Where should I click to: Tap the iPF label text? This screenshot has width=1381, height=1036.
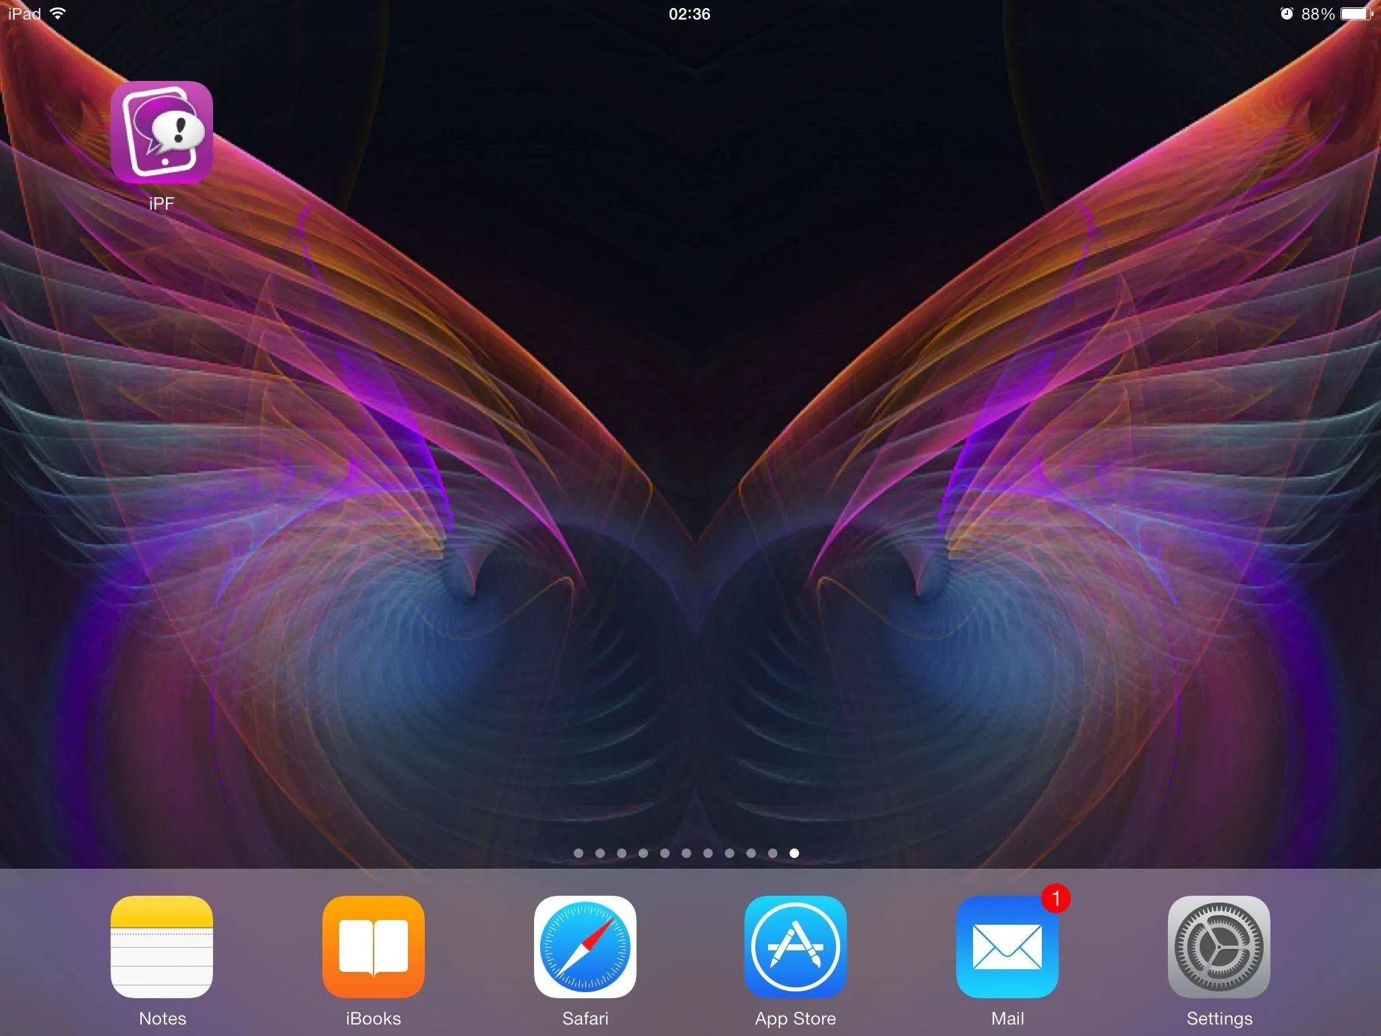tap(162, 203)
